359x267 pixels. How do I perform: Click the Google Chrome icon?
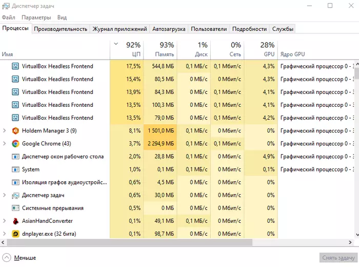[x=15, y=144]
